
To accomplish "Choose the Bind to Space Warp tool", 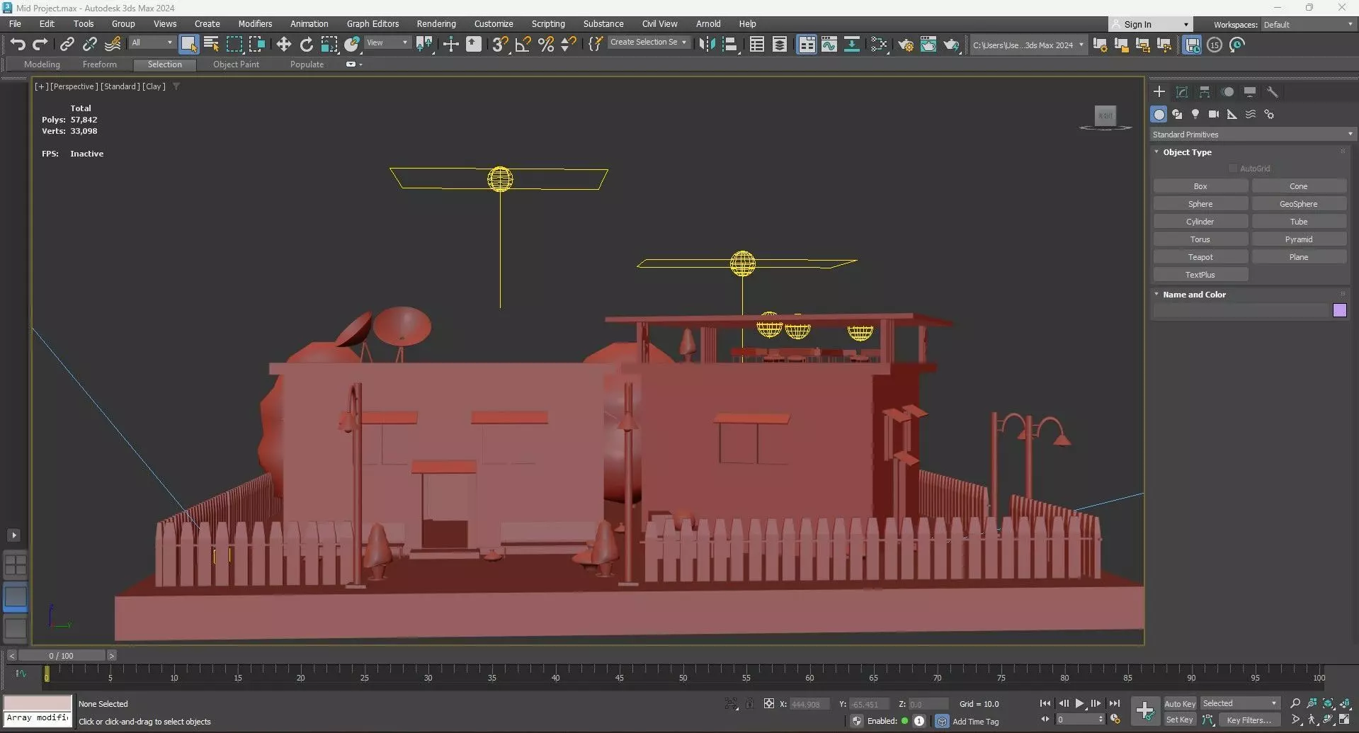I will (113, 45).
